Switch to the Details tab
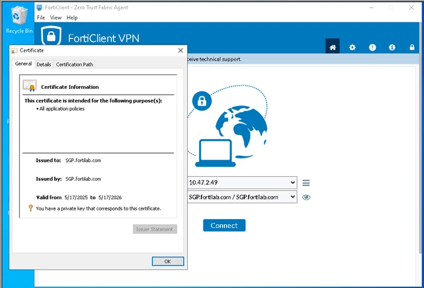 coord(44,64)
